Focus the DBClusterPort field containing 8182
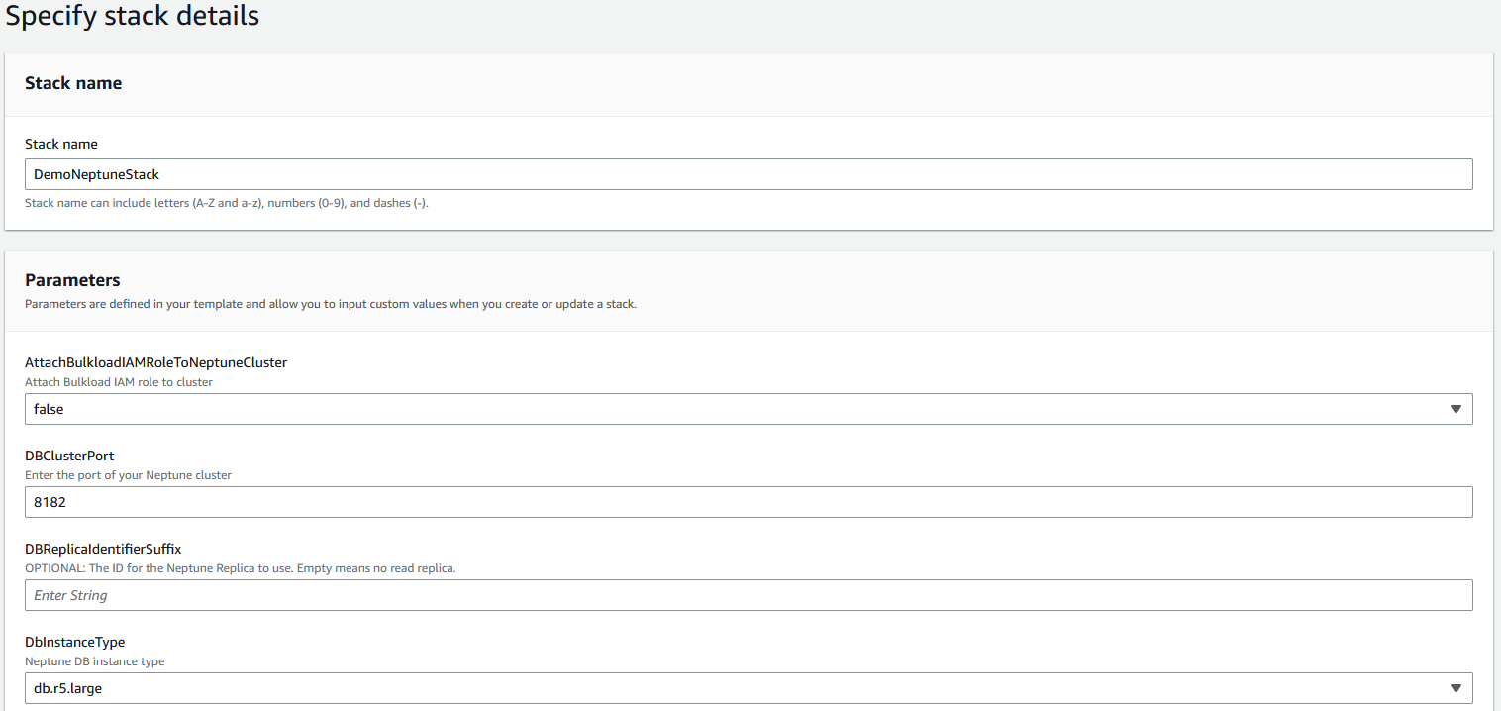Image resolution: width=1501 pixels, height=711 pixels. 748,502
